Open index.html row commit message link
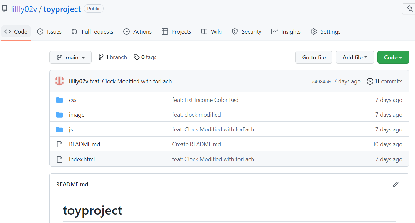The image size is (415, 223). 213,159
